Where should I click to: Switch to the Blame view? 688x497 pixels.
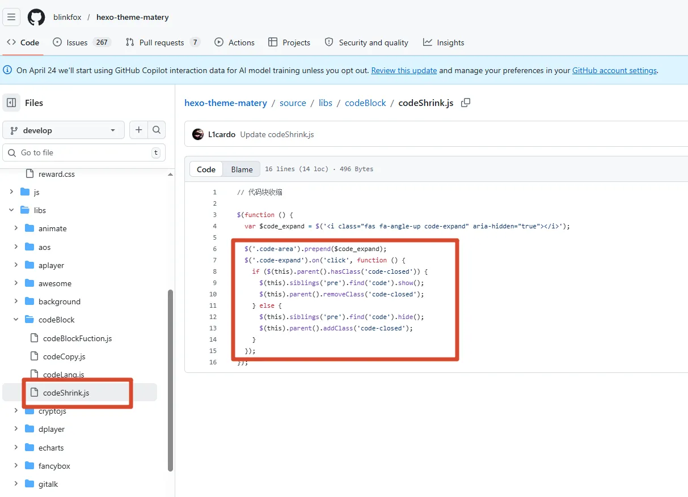click(242, 169)
